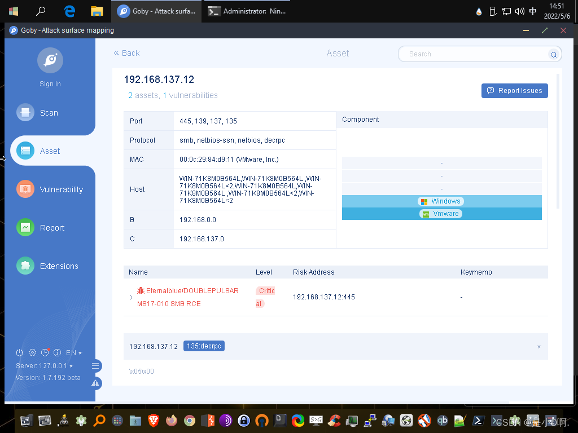This screenshot has width=578, height=433.
Task: Click the Report Issues button
Action: tap(515, 91)
